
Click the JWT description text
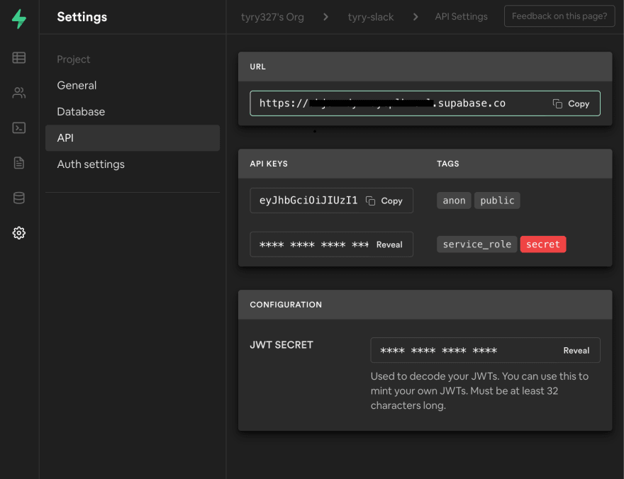pyautogui.click(x=479, y=390)
